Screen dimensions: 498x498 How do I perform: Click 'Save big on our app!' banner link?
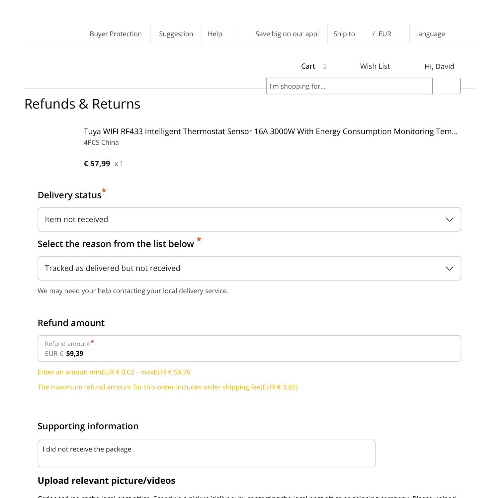[x=287, y=34]
